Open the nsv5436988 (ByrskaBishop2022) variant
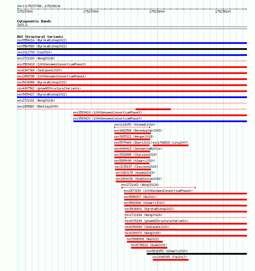 [42, 82]
